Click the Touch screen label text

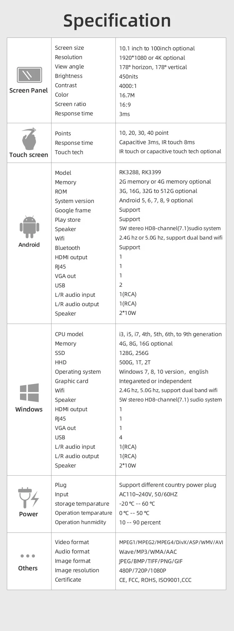click(29, 155)
